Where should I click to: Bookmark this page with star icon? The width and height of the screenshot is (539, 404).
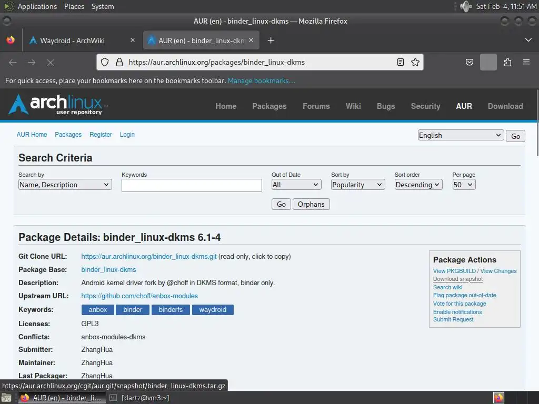click(415, 62)
